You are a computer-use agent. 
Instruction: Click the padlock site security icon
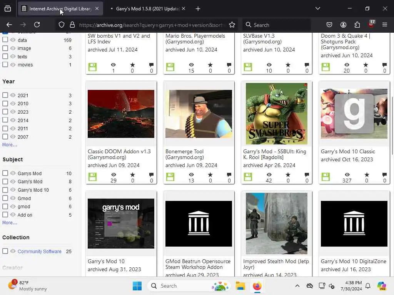click(72, 25)
